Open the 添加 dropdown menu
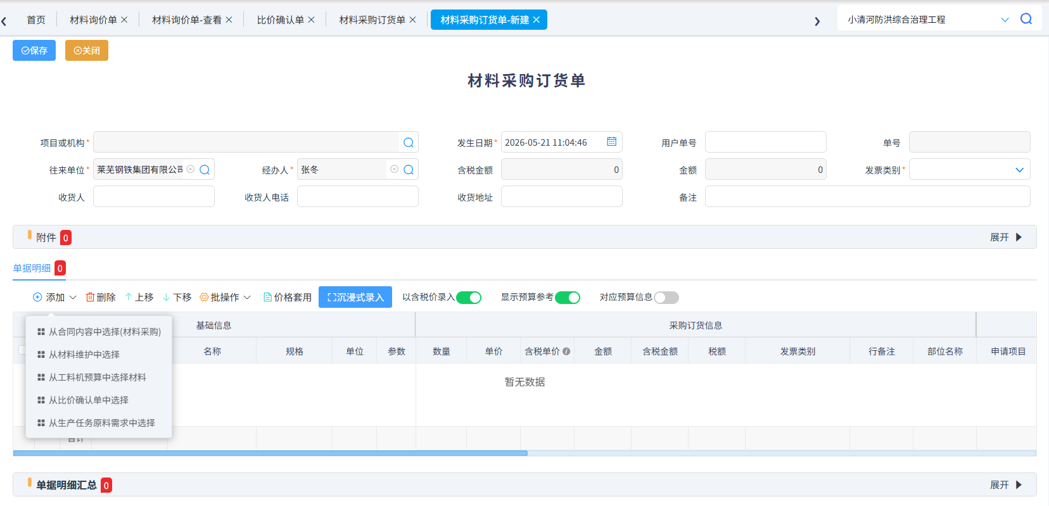The width and height of the screenshot is (1049, 506). point(54,297)
